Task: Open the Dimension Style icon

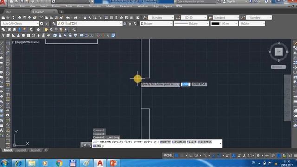Action: (x=178, y=18)
